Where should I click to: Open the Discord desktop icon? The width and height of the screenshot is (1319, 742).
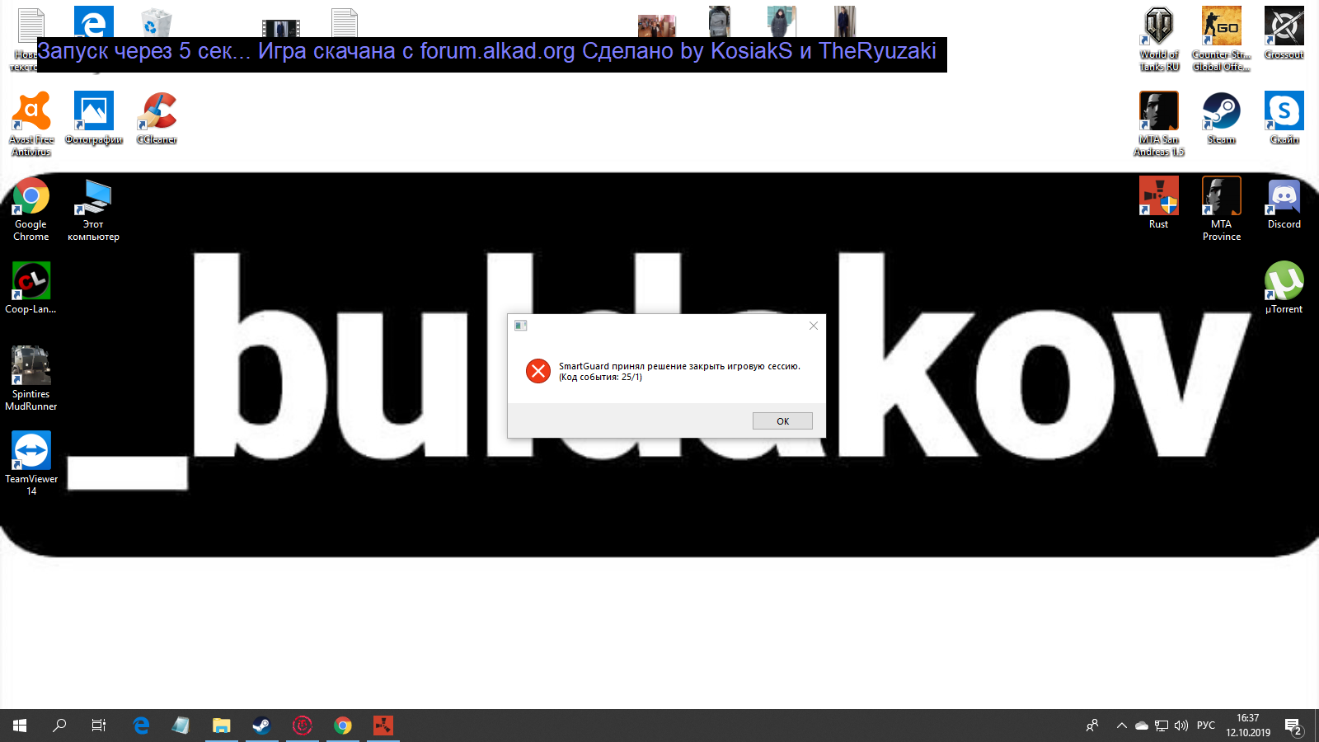click(x=1284, y=198)
